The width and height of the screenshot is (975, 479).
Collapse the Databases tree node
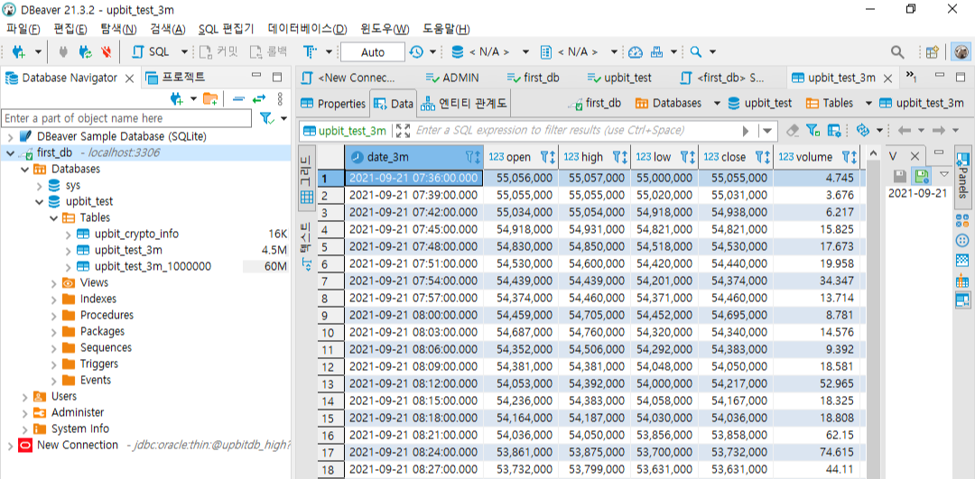[x=25, y=169]
